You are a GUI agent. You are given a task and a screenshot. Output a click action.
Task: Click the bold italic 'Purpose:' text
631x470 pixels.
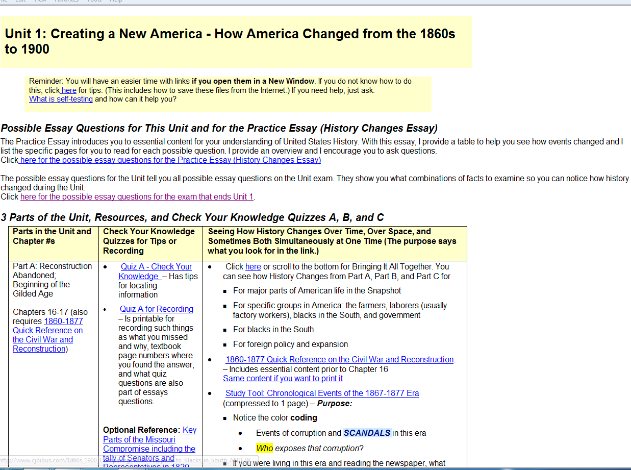click(335, 403)
